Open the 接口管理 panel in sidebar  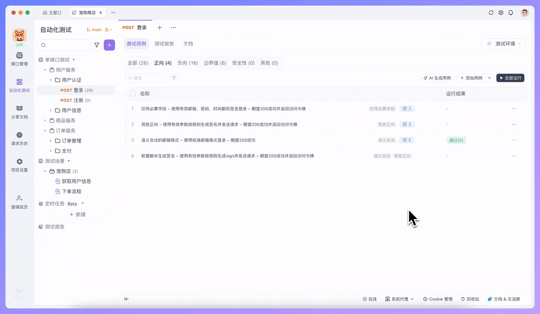[x=19, y=59]
